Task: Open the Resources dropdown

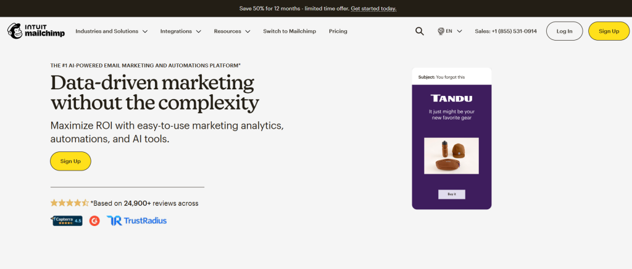Action: [232, 31]
